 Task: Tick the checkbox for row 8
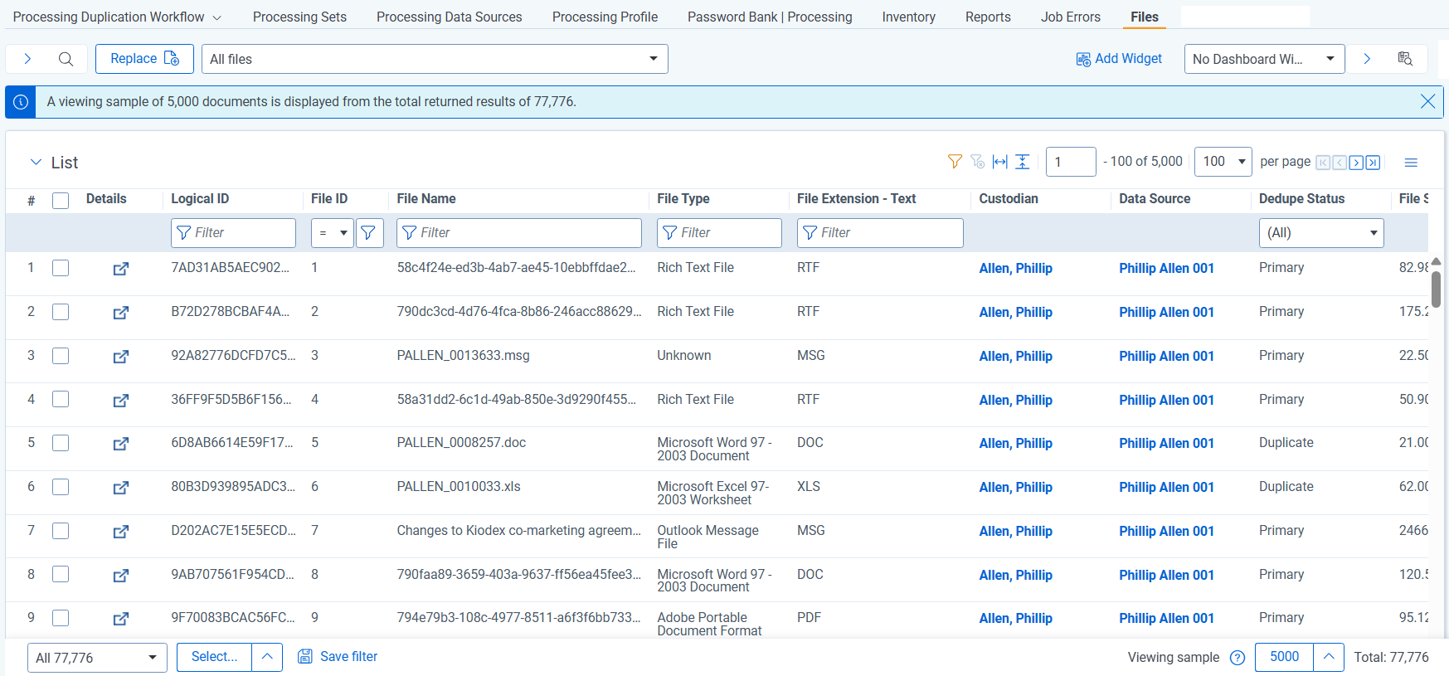pos(61,574)
